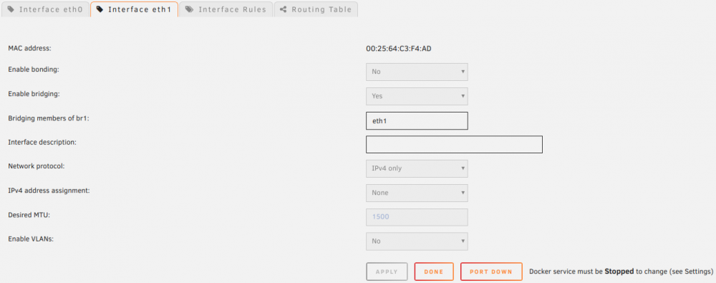716x283 pixels.
Task: Click the Bridging members of br1 field
Action: coord(417,120)
